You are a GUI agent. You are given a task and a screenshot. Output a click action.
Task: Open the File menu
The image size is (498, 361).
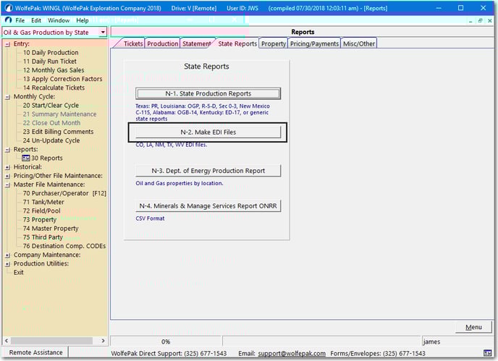tap(20, 20)
